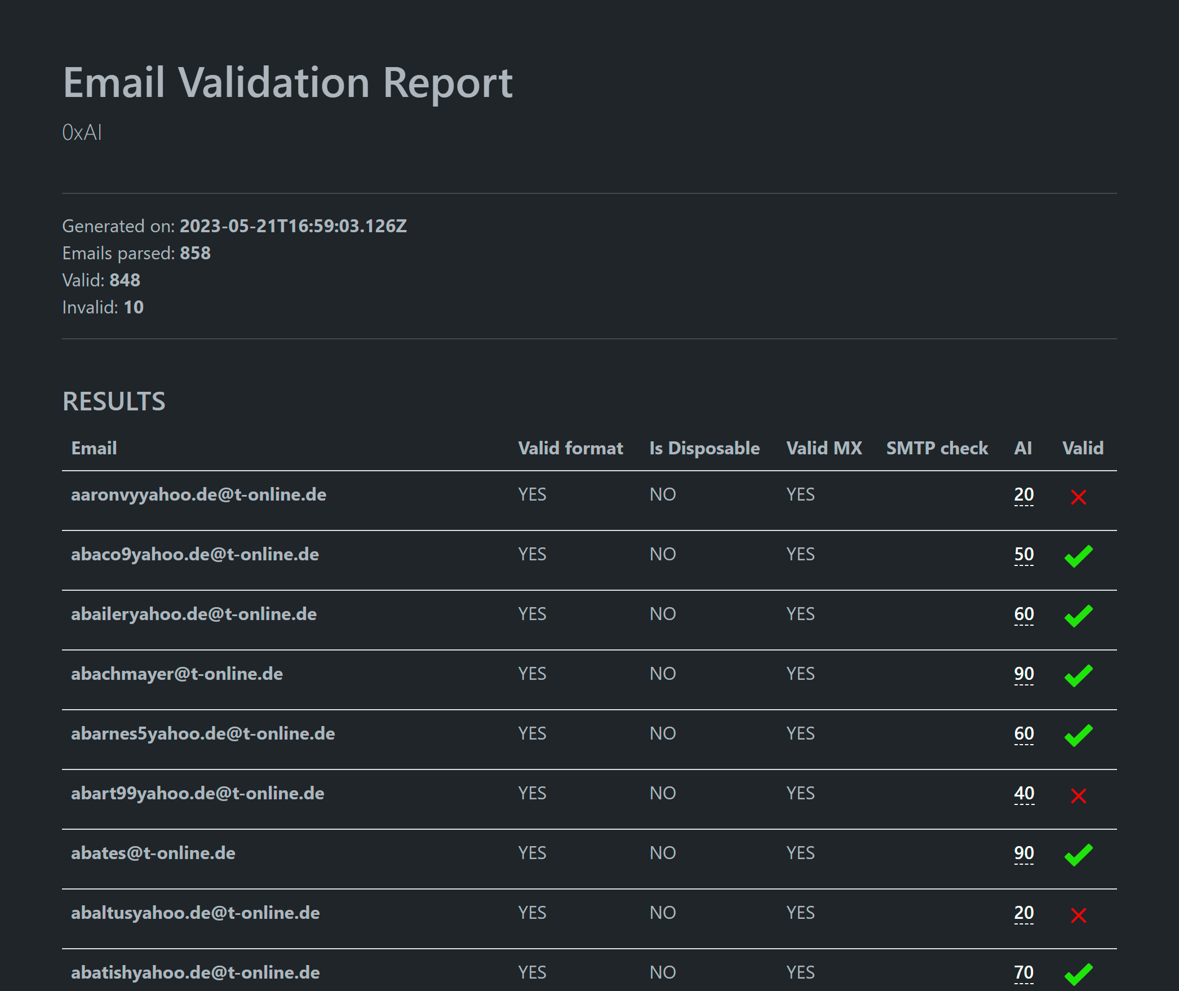Click AI score 90 for abachmayer
Image resolution: width=1179 pixels, height=991 pixels.
point(1023,674)
